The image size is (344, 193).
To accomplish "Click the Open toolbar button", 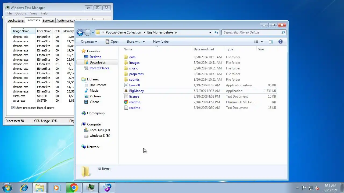I will tap(112, 42).
